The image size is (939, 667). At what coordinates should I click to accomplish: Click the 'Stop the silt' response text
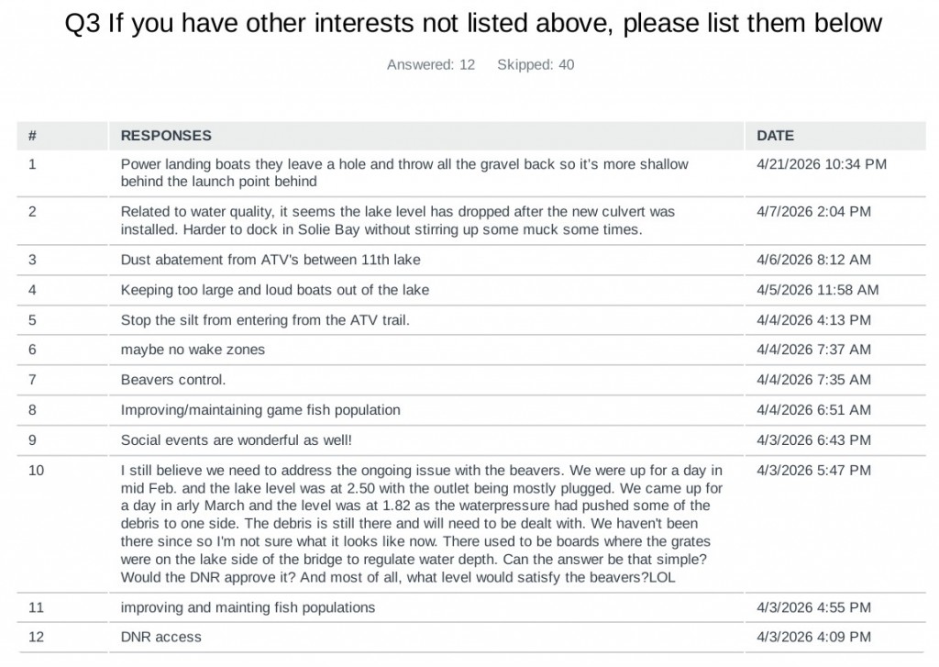(x=265, y=320)
